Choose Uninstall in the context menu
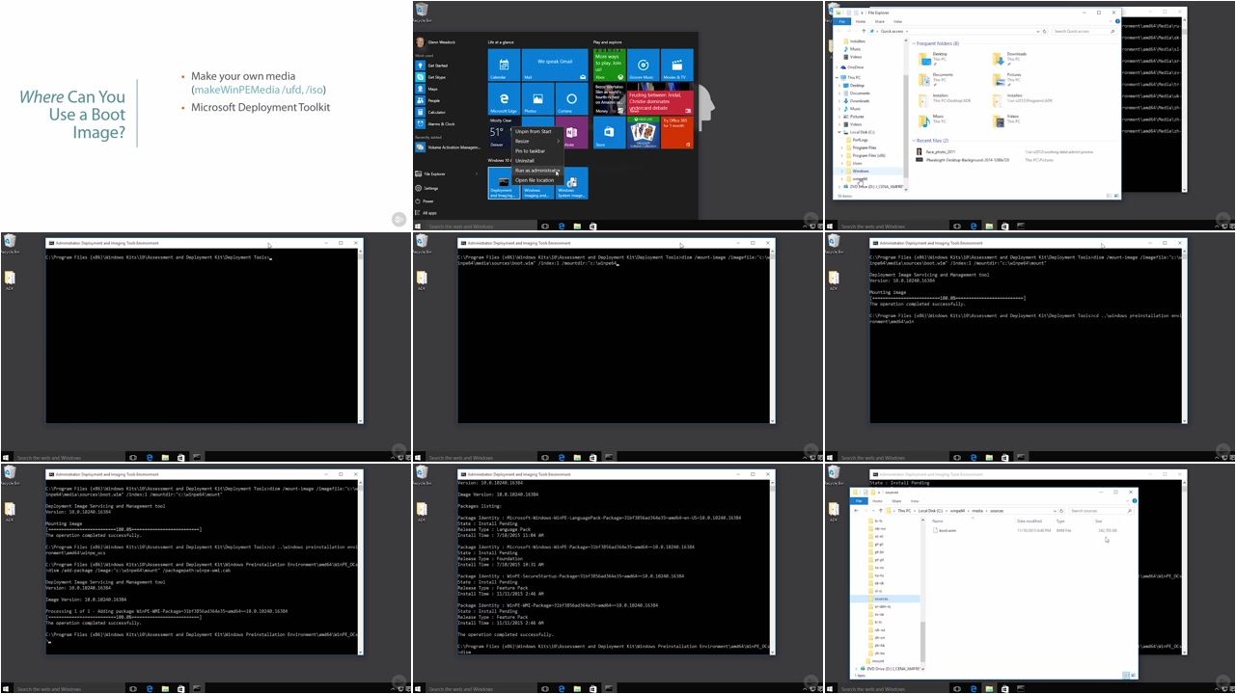The image size is (1236, 694). 537,160
